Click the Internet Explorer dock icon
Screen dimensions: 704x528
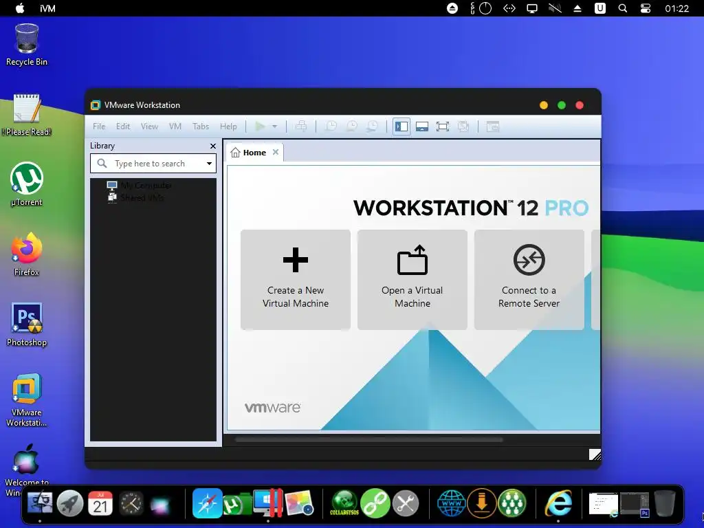click(558, 503)
